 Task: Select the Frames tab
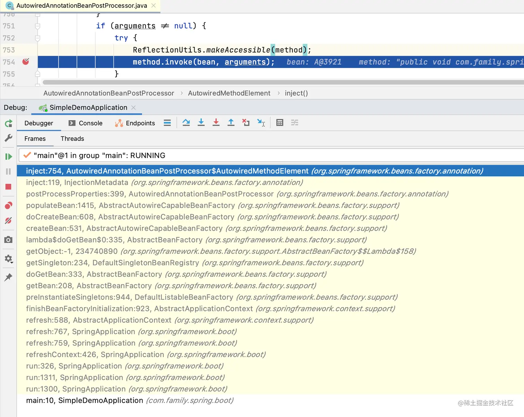35,139
